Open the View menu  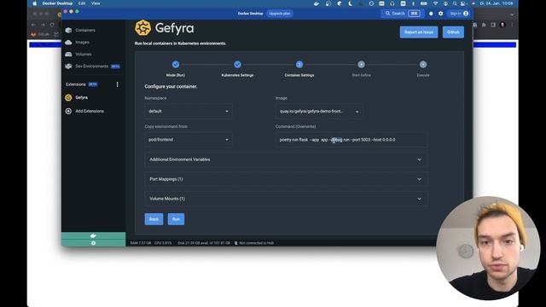pyautogui.click(x=96, y=3)
